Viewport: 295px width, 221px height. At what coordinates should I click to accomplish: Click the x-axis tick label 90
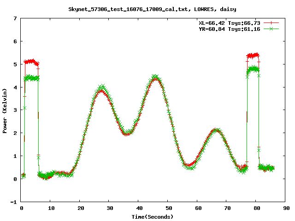pos(286,208)
